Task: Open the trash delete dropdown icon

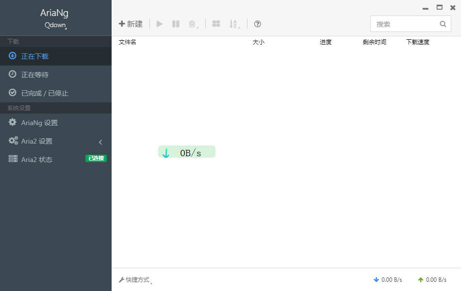Action: 193,24
